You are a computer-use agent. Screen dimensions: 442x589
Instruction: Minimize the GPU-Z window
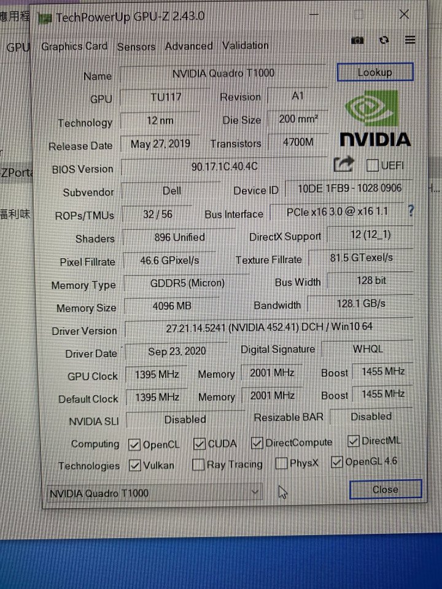click(x=314, y=15)
